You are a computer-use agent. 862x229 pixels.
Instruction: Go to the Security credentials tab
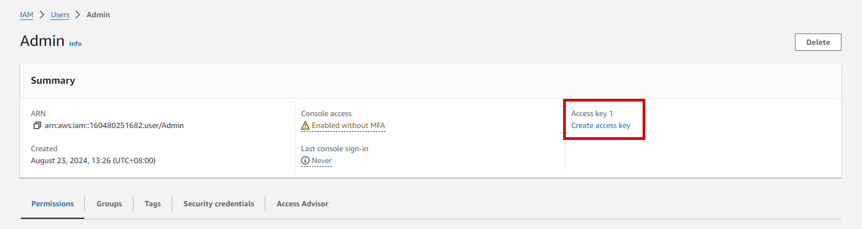point(218,204)
